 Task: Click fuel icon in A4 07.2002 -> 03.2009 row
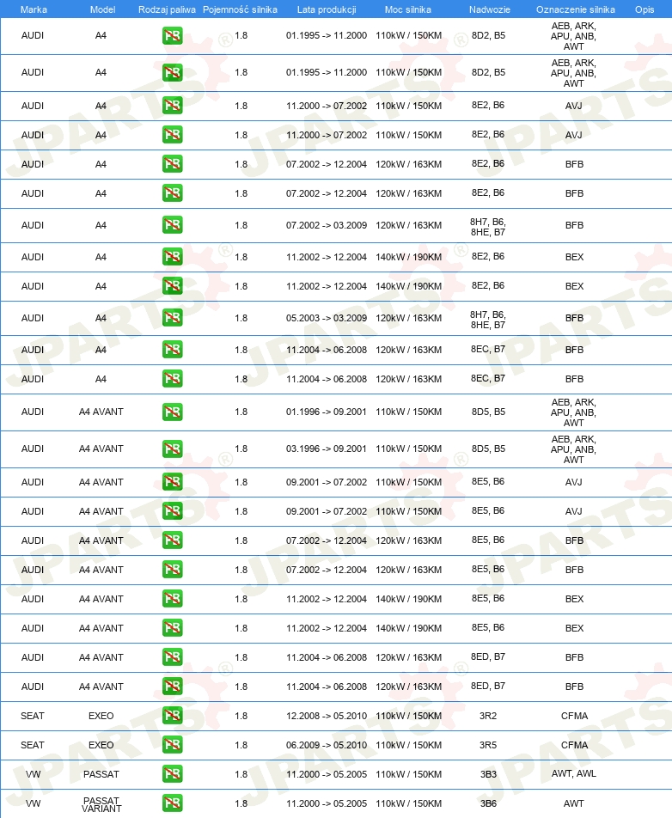(172, 225)
